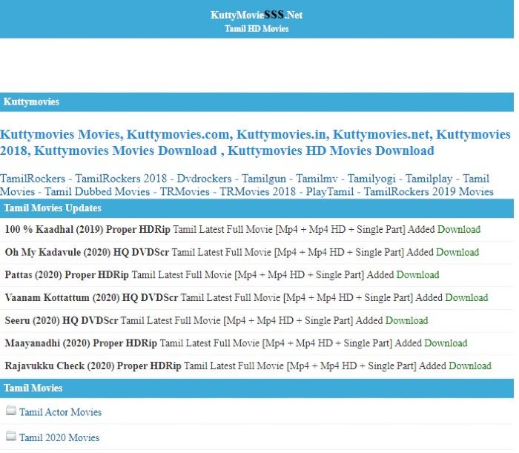The width and height of the screenshot is (519, 453).
Task: Open the TRMovies 2018 link
Action: (x=257, y=191)
